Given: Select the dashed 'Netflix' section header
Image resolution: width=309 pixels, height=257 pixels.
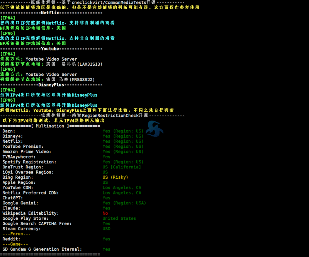Looking at the screenshot, I should [x=51, y=13].
